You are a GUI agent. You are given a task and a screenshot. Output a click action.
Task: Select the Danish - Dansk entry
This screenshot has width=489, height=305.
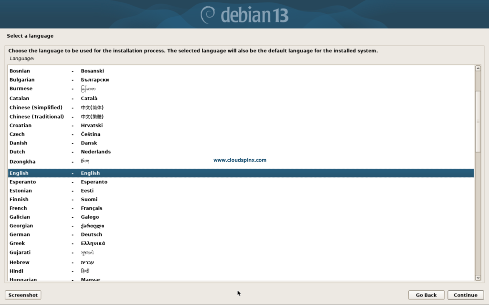48,143
